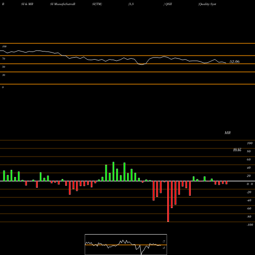This screenshot has width=255, height=255.
Task: Click the ') QSII' ticker label
Action: [168, 4]
